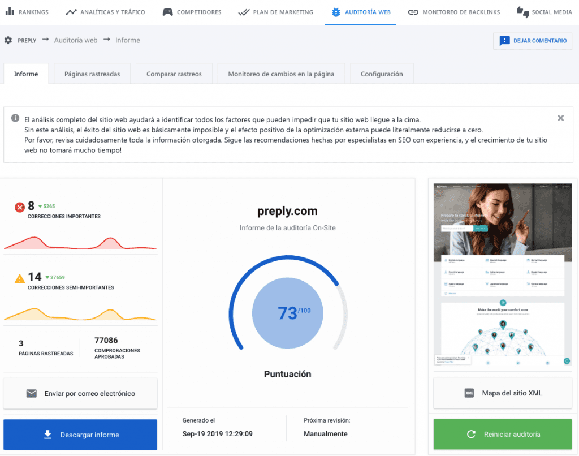Click the Monitoreo de Backlinks link icon
The image size is (579, 456).
pos(413,12)
